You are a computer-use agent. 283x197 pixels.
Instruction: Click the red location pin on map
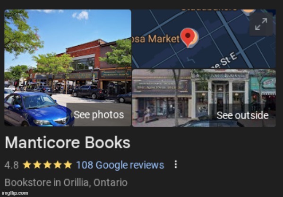188,38
